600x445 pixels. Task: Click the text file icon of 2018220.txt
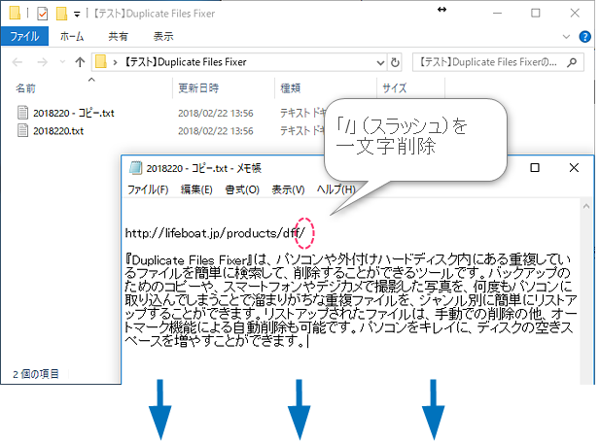tap(23, 131)
